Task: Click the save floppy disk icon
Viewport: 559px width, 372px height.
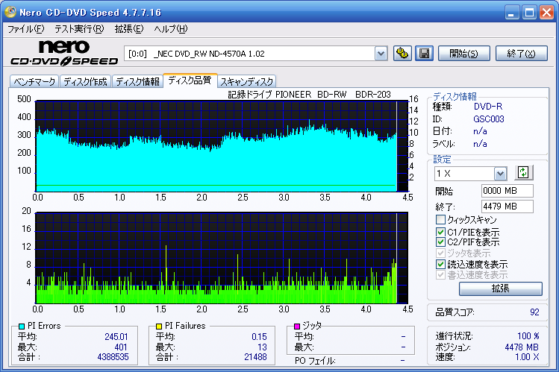Action: [x=424, y=54]
